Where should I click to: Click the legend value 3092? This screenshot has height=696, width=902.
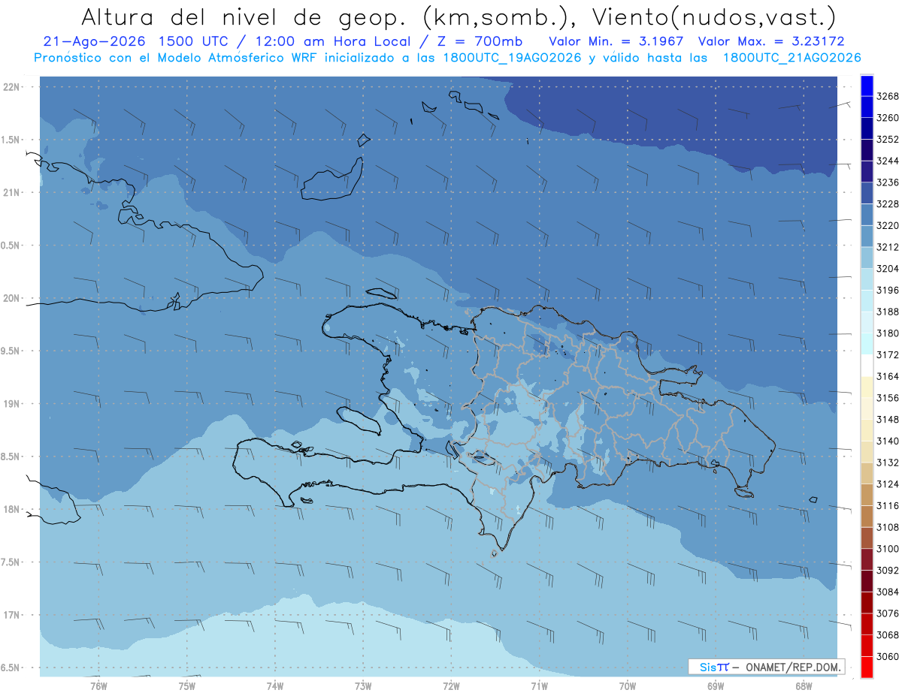888,570
